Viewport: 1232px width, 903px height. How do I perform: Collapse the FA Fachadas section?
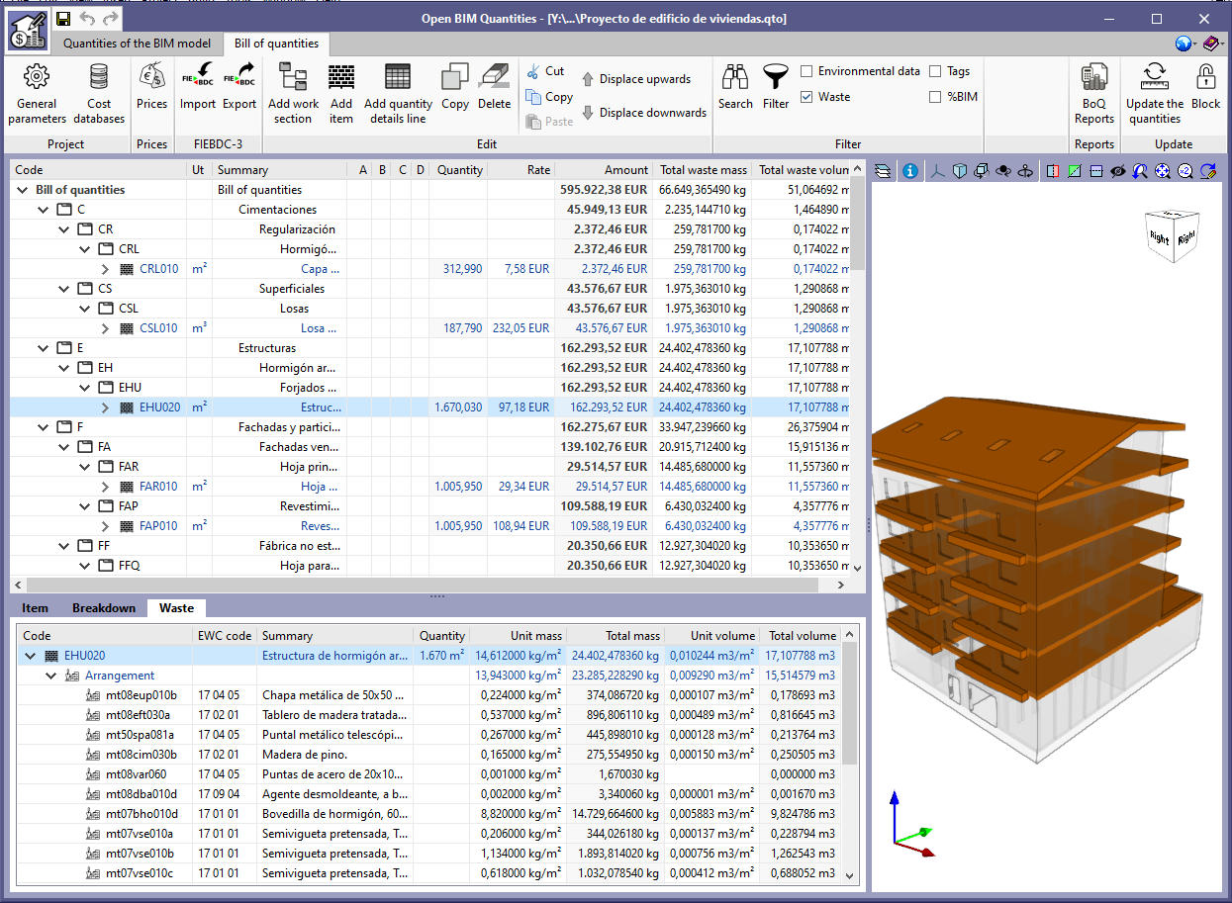pos(63,447)
